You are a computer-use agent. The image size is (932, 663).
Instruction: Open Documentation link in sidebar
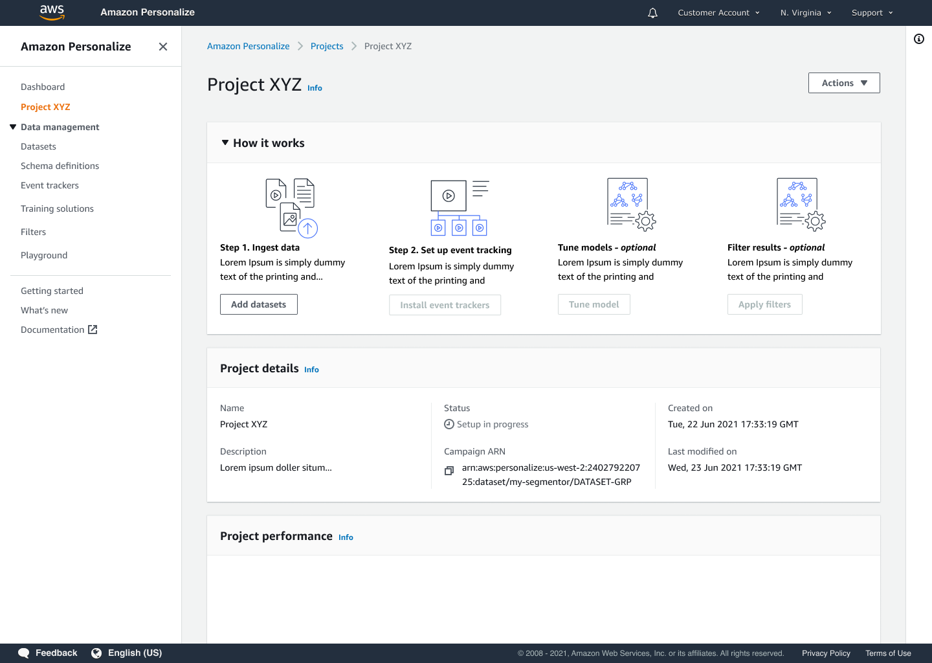point(52,330)
